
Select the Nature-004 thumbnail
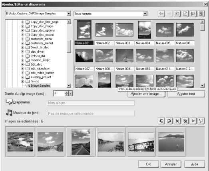point(145,30)
